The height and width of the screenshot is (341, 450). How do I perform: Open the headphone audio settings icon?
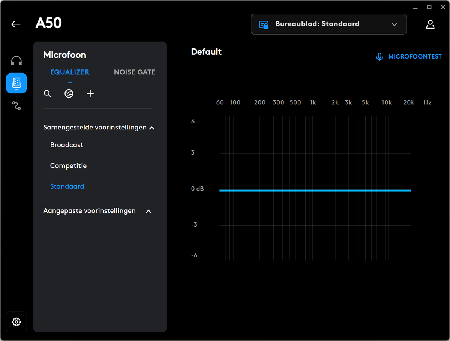[x=16, y=61]
